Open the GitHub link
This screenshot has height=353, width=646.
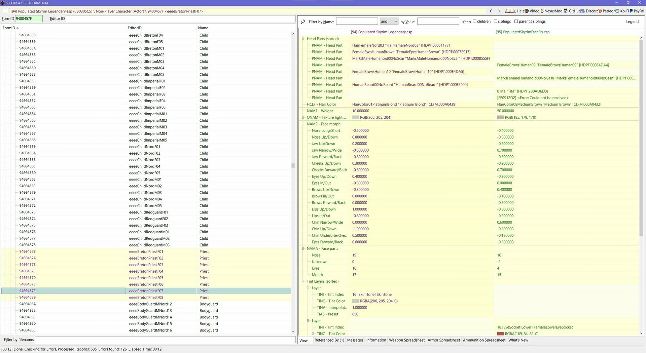tap(572, 11)
